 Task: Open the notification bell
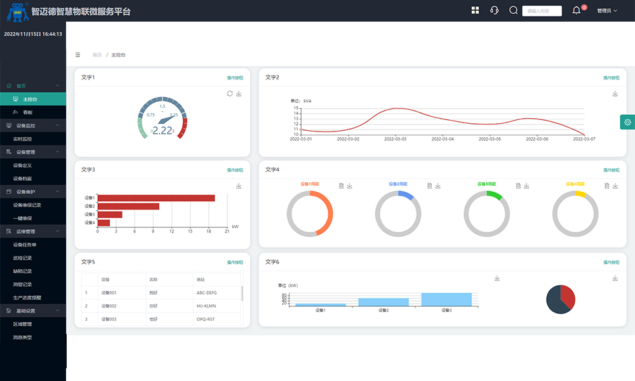pyautogui.click(x=577, y=10)
